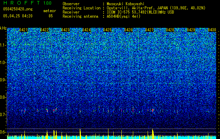The width and height of the screenshot is (220, 139).
Task: Click the HROFFT program title text
Action: 22,3
